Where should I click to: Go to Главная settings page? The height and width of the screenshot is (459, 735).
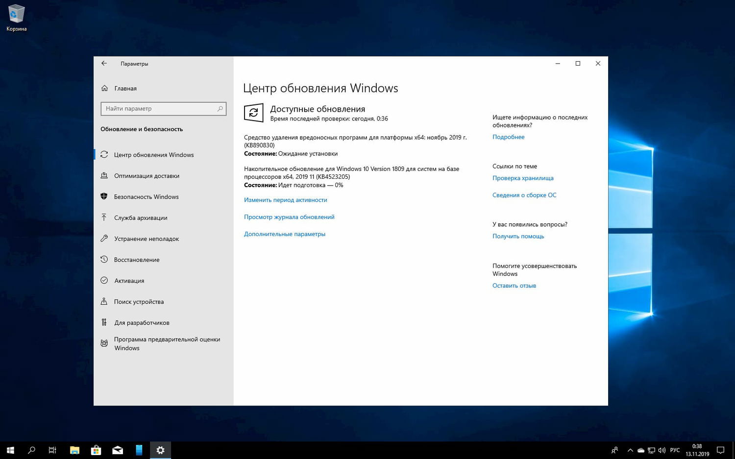tap(125, 88)
